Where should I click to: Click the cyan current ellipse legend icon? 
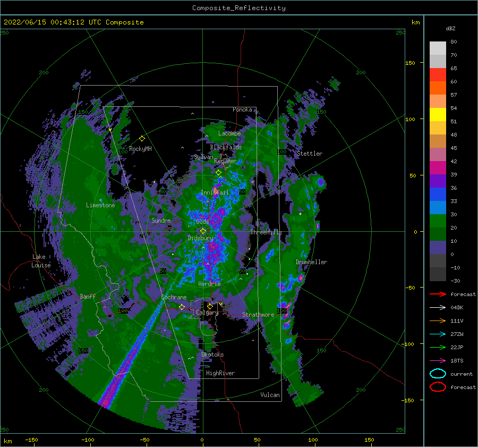pyautogui.click(x=438, y=374)
